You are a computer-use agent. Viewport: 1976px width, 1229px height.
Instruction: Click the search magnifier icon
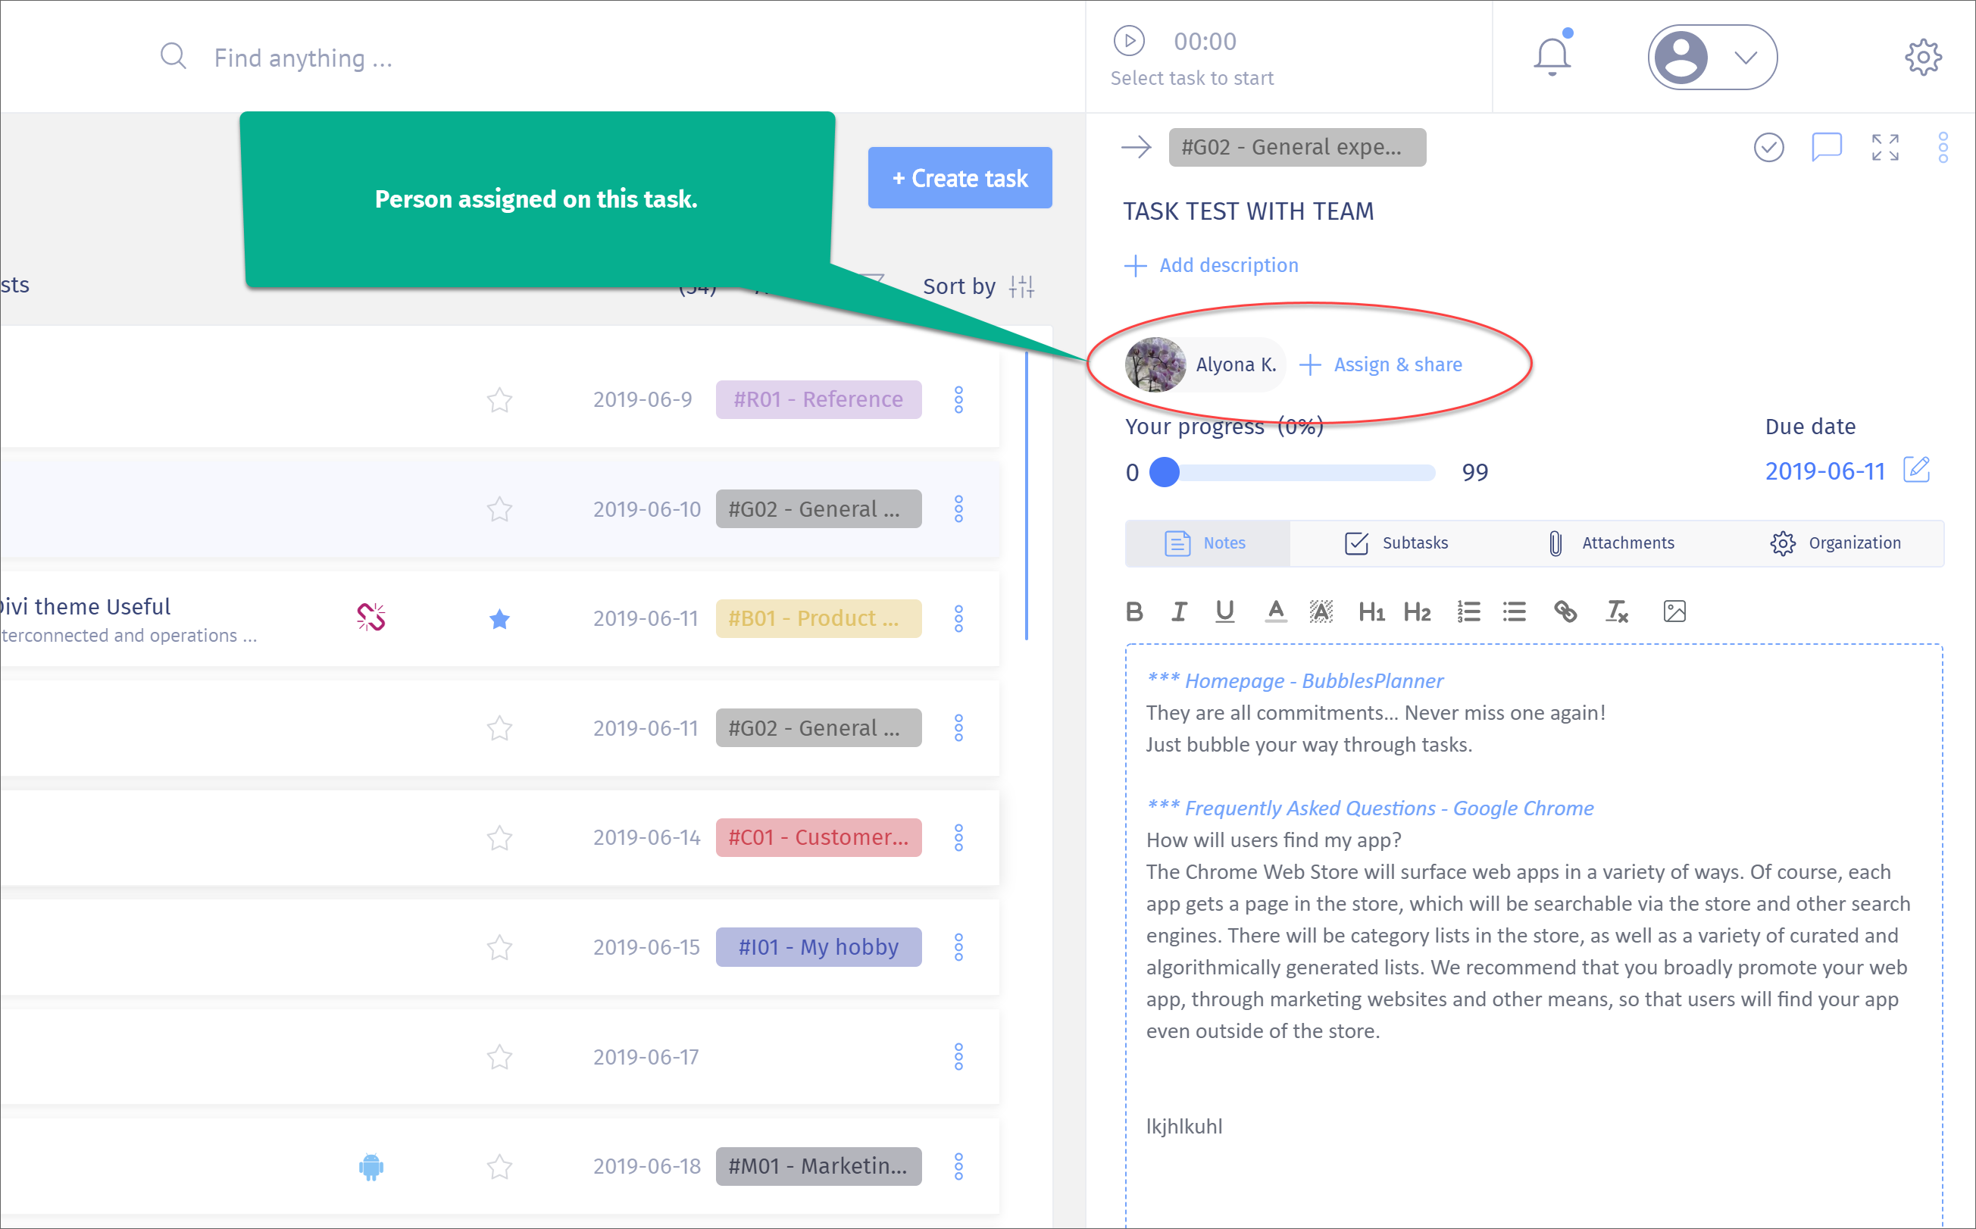tap(174, 57)
